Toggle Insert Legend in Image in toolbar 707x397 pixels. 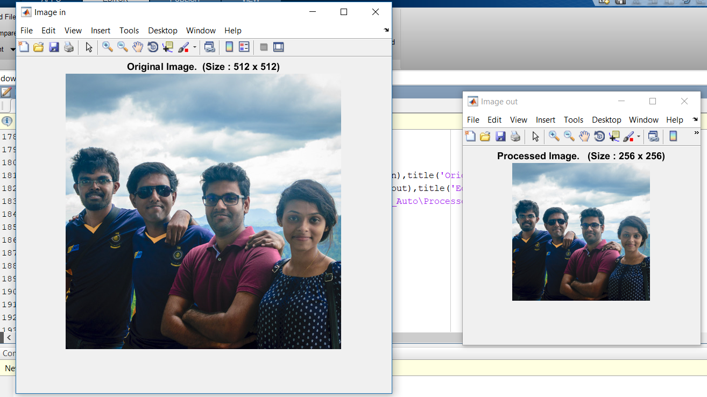(x=244, y=47)
